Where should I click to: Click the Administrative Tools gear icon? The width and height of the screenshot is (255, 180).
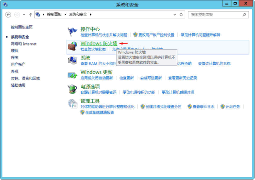pos(73,104)
